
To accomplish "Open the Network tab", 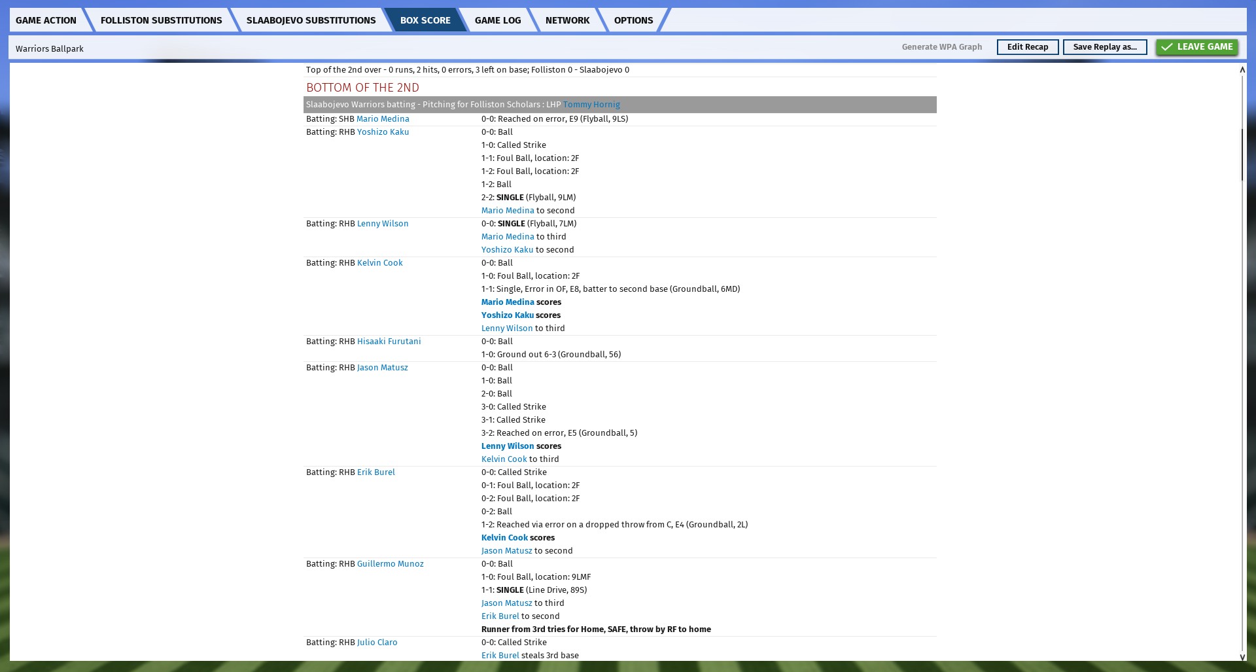I will [x=567, y=20].
